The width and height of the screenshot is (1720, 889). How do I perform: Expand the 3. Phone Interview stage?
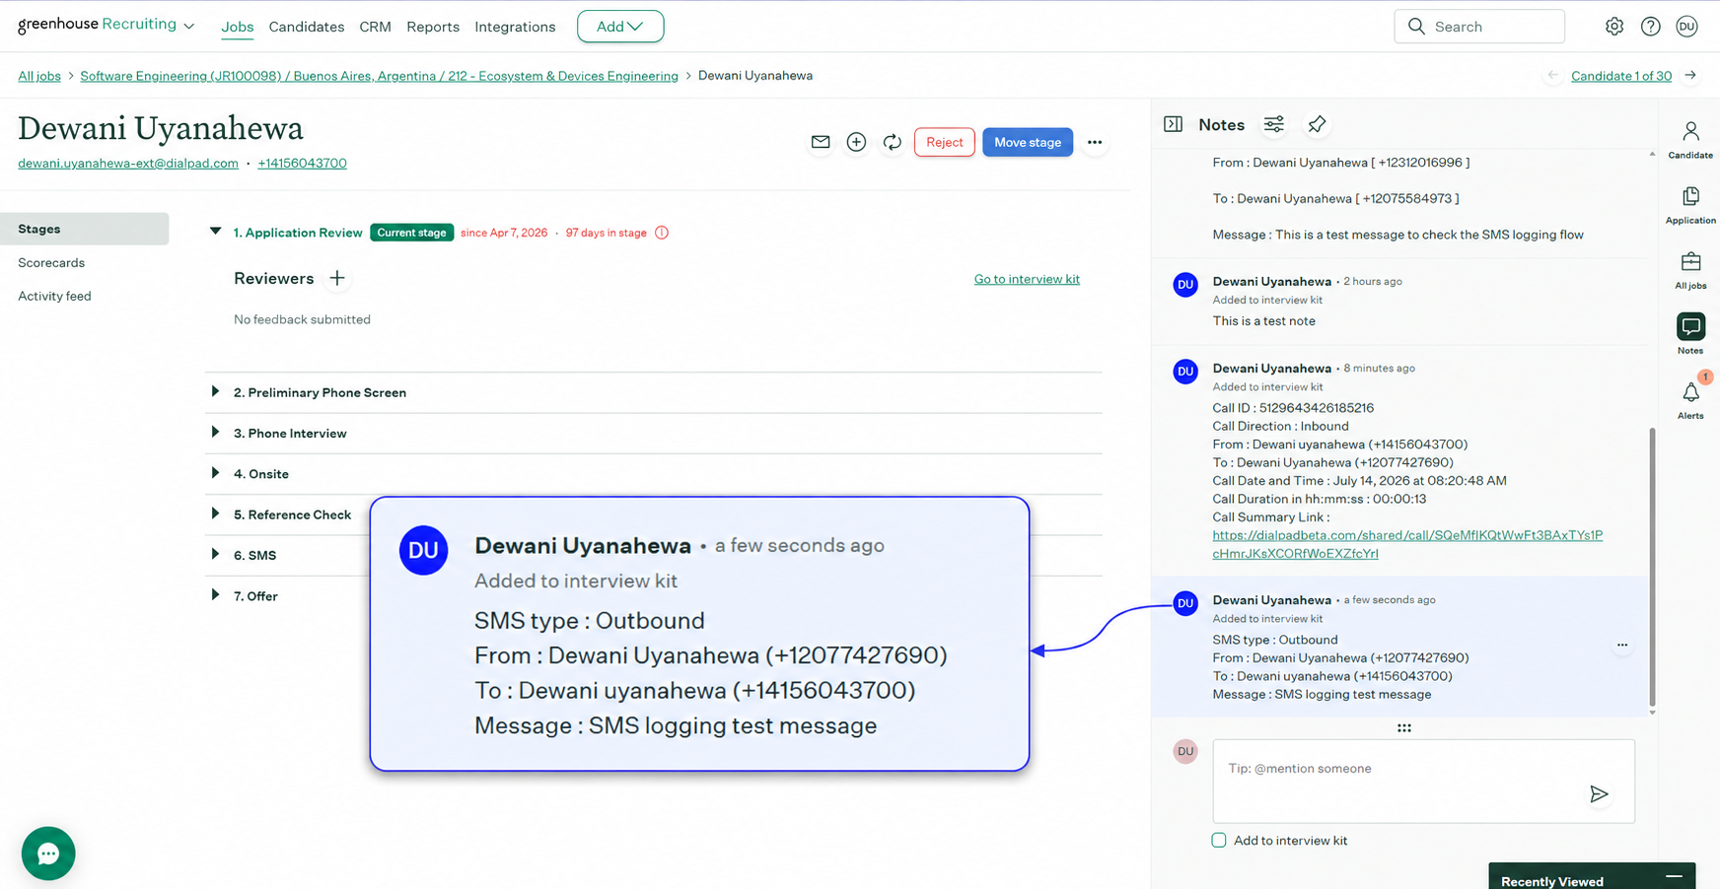[215, 433]
